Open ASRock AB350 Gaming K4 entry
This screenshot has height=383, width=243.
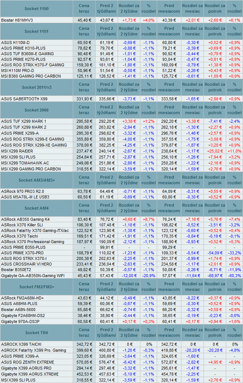(x=25, y=219)
